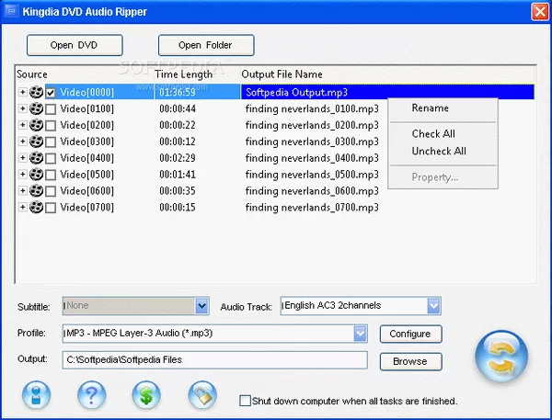
Task: Click the film reel icon for Video[0100]
Action: (36, 108)
